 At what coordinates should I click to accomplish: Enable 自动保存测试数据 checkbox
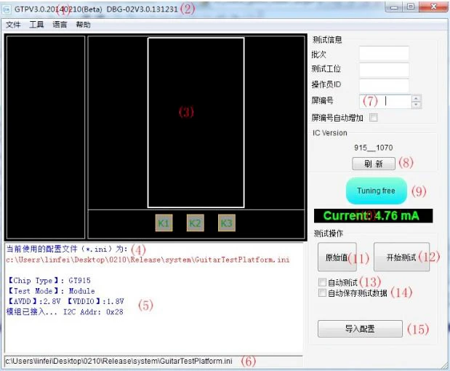322,292
